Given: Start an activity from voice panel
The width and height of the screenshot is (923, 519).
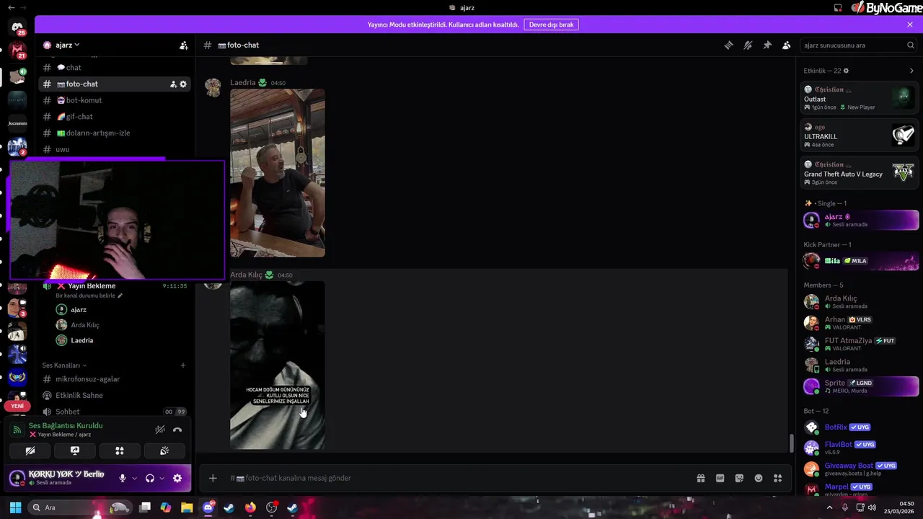Looking at the screenshot, I should pos(120,451).
